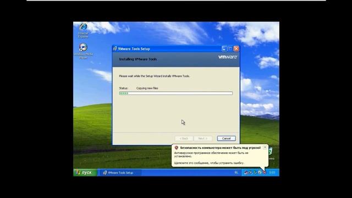Image resolution: width=352 pixels, height=198 pixels.
Task: Click the VMware Tools Setup title bar icon
Action: [115, 48]
